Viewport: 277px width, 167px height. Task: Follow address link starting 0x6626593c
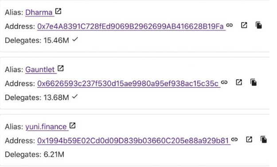(x=128, y=83)
